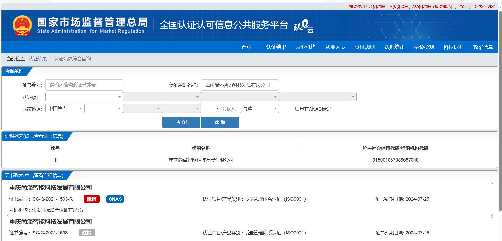Open the 从业人员 navigation menu
The height and width of the screenshot is (241, 502).
(335, 47)
